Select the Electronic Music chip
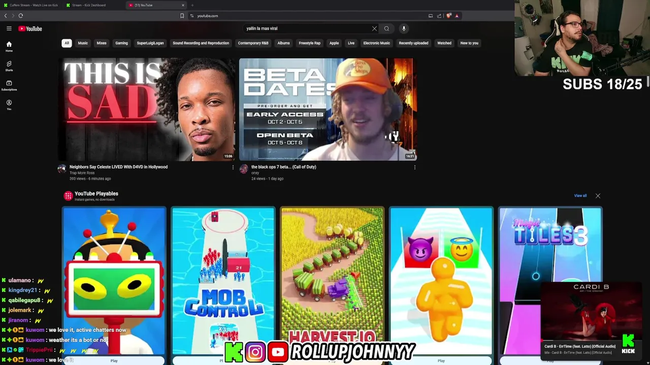The image size is (650, 365). pyautogui.click(x=376, y=43)
